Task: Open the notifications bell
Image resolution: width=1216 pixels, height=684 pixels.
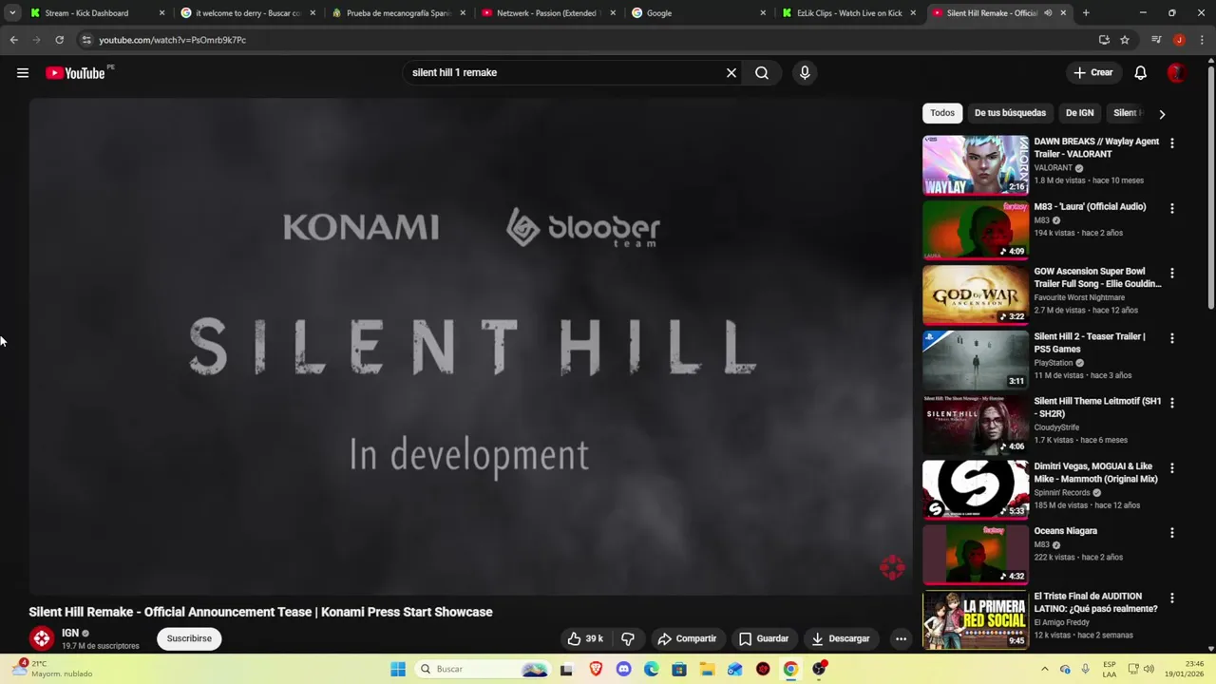Action: tap(1141, 72)
